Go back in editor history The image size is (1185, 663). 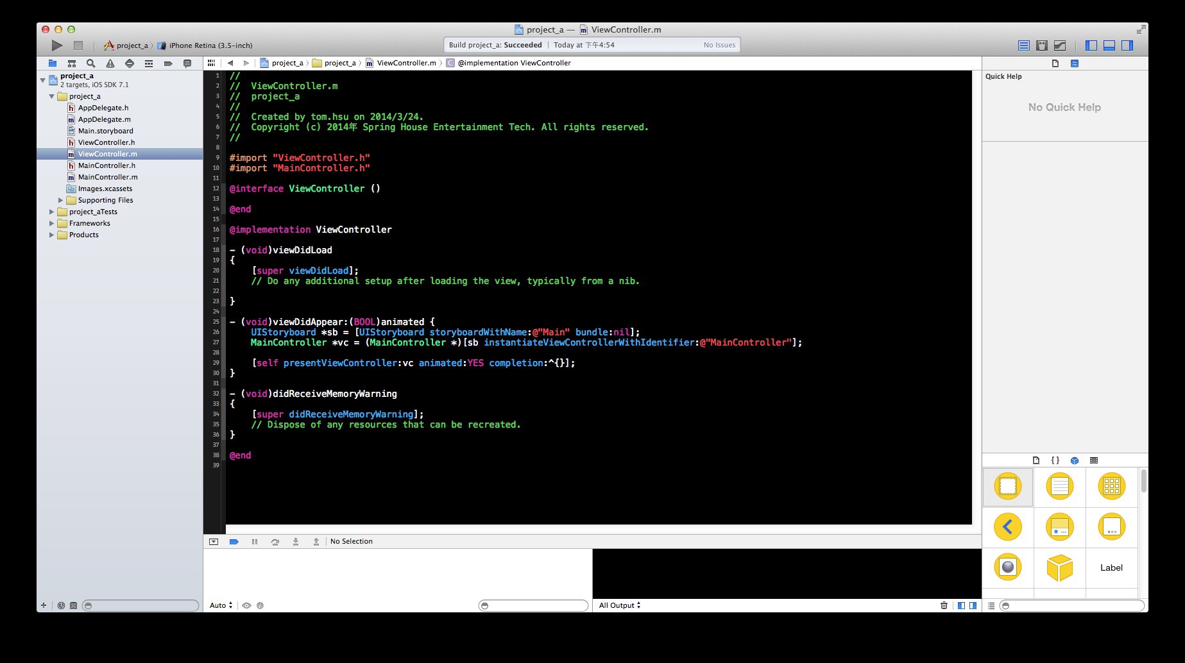[230, 63]
